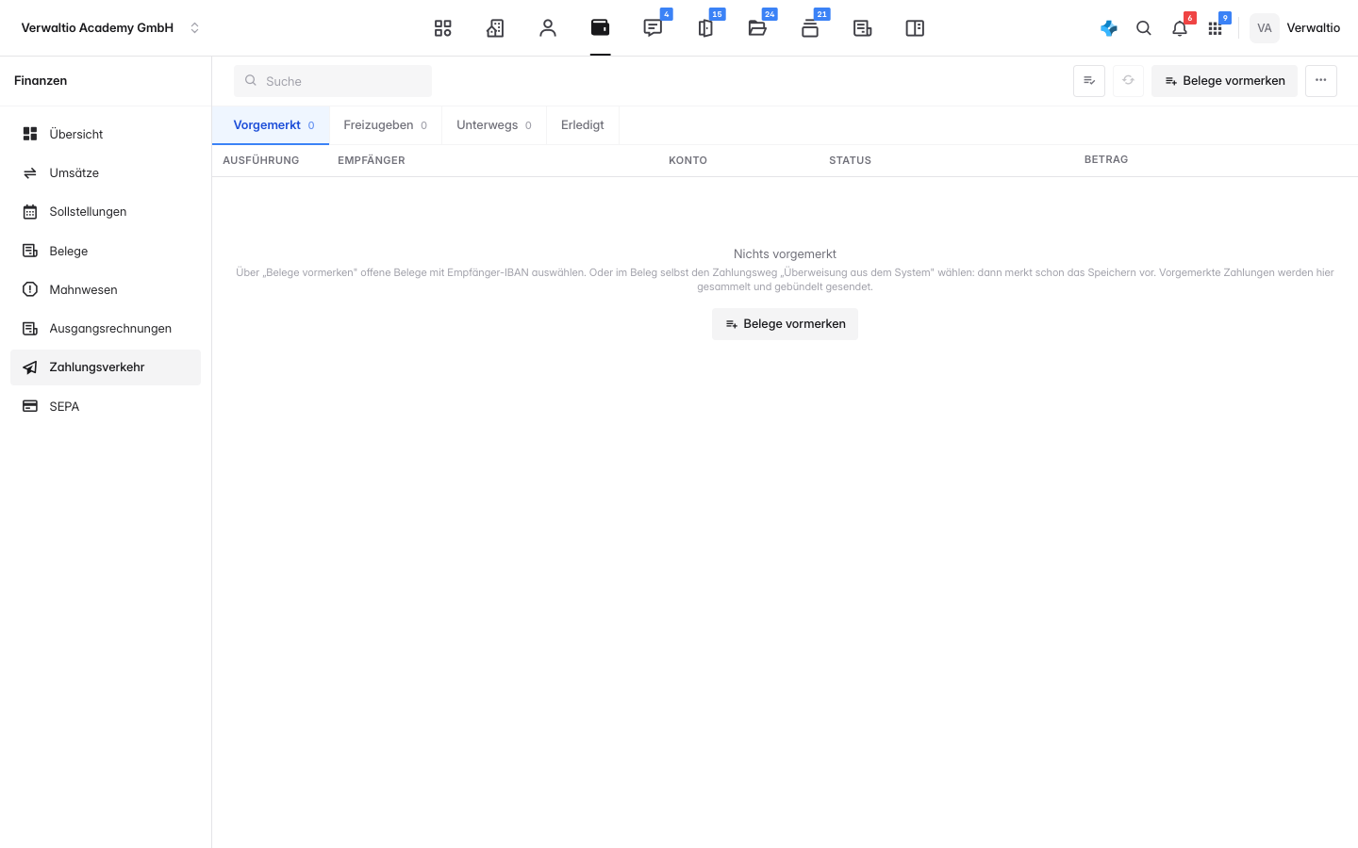Open notifications bell with badge 6
The height and width of the screenshot is (848, 1358).
pos(1180,28)
